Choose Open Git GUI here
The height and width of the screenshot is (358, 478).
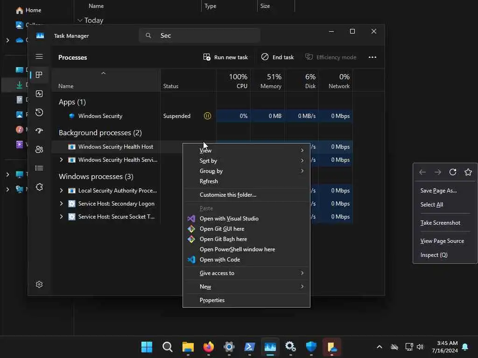(246, 229)
